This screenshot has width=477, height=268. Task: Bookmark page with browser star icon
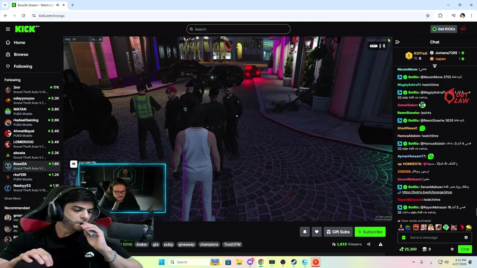[x=428, y=16]
